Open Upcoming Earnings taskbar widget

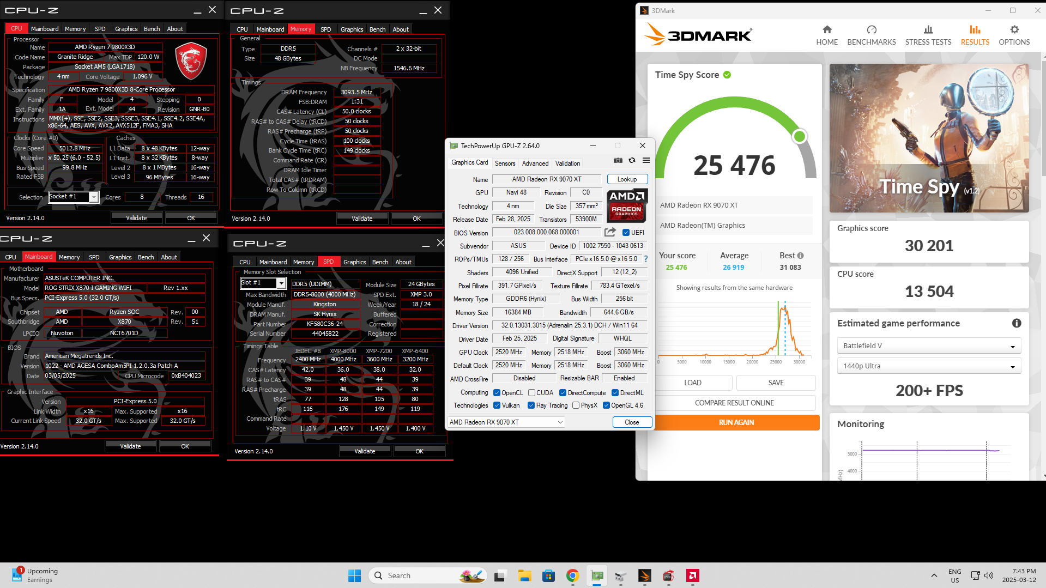tap(34, 575)
